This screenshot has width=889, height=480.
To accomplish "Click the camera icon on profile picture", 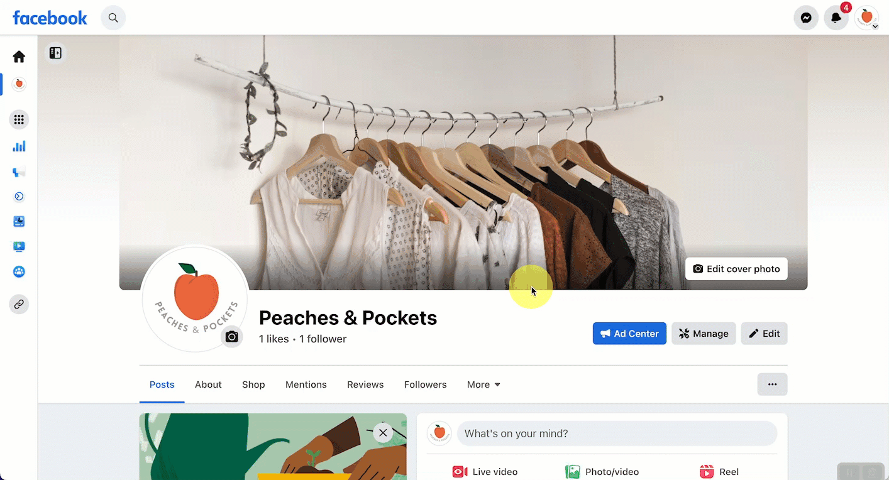I will click(x=232, y=337).
